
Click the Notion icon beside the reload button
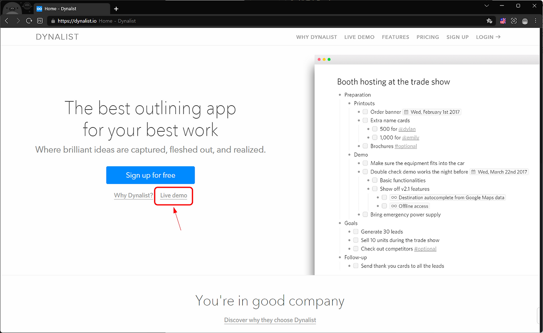click(x=40, y=21)
